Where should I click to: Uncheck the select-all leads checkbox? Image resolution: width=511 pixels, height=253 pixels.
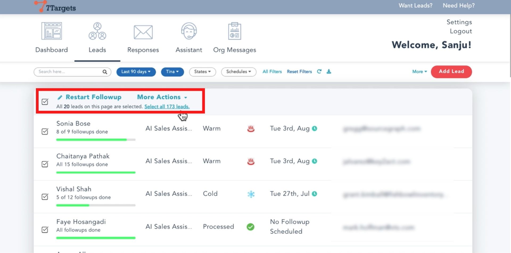(45, 102)
